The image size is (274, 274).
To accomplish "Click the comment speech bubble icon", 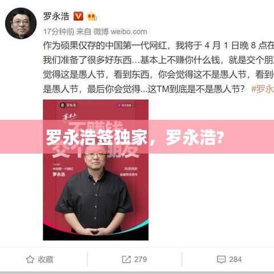I will pyautogui.click(x=221, y=260).
